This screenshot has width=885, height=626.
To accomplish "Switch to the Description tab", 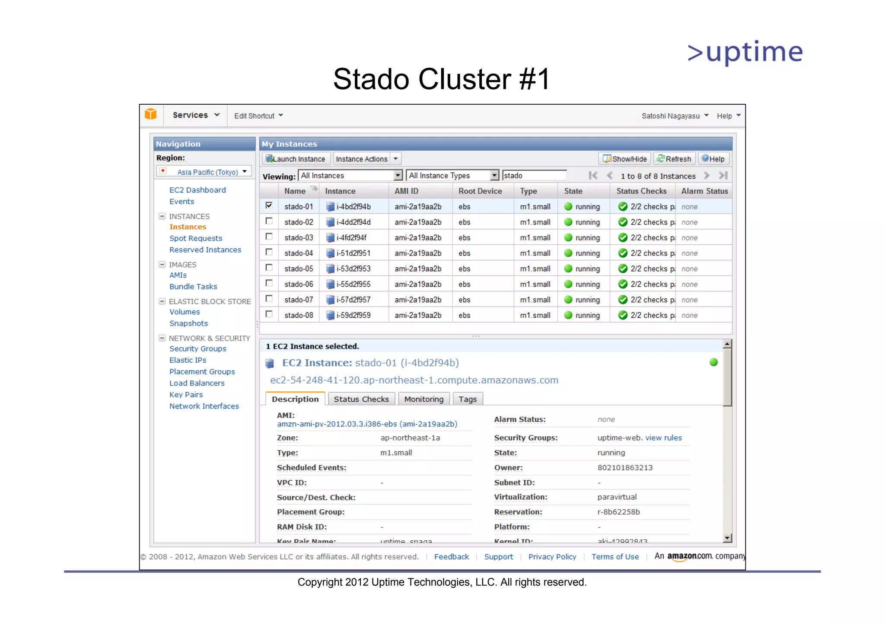I will coord(295,399).
